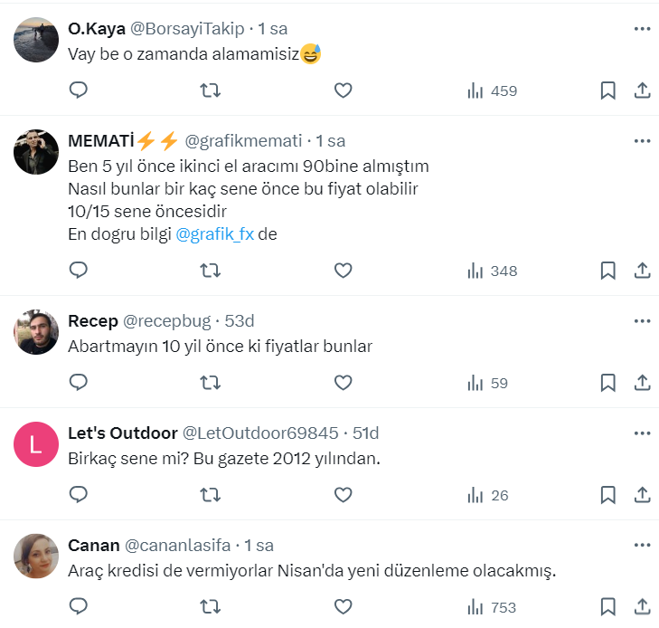Image resolution: width=659 pixels, height=628 pixels.
Task: Like O.Kaya's tweet
Action: (343, 90)
